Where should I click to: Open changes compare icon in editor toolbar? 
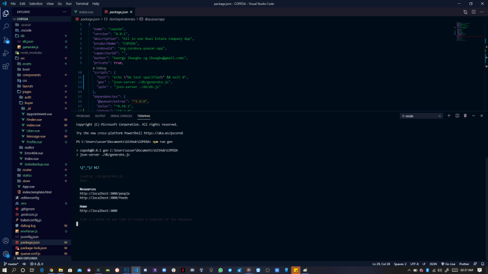(465, 12)
